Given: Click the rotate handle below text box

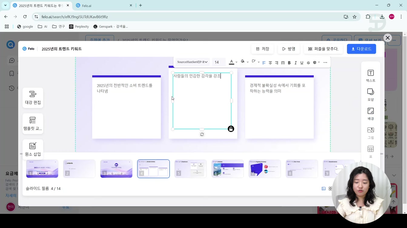Looking at the screenshot, I should pos(202,135).
